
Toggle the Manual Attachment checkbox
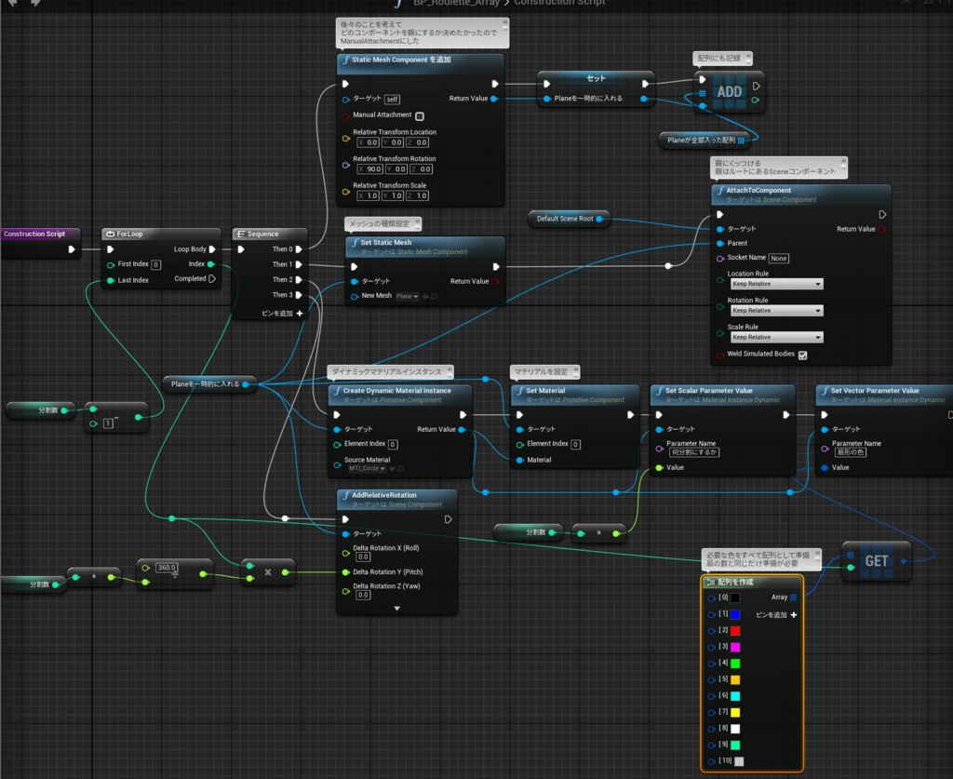[420, 116]
